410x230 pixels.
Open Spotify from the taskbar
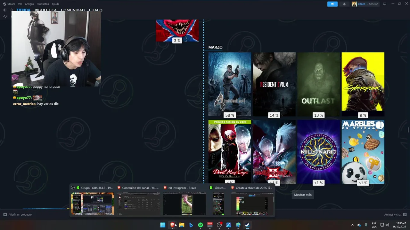pyautogui.click(x=201, y=225)
